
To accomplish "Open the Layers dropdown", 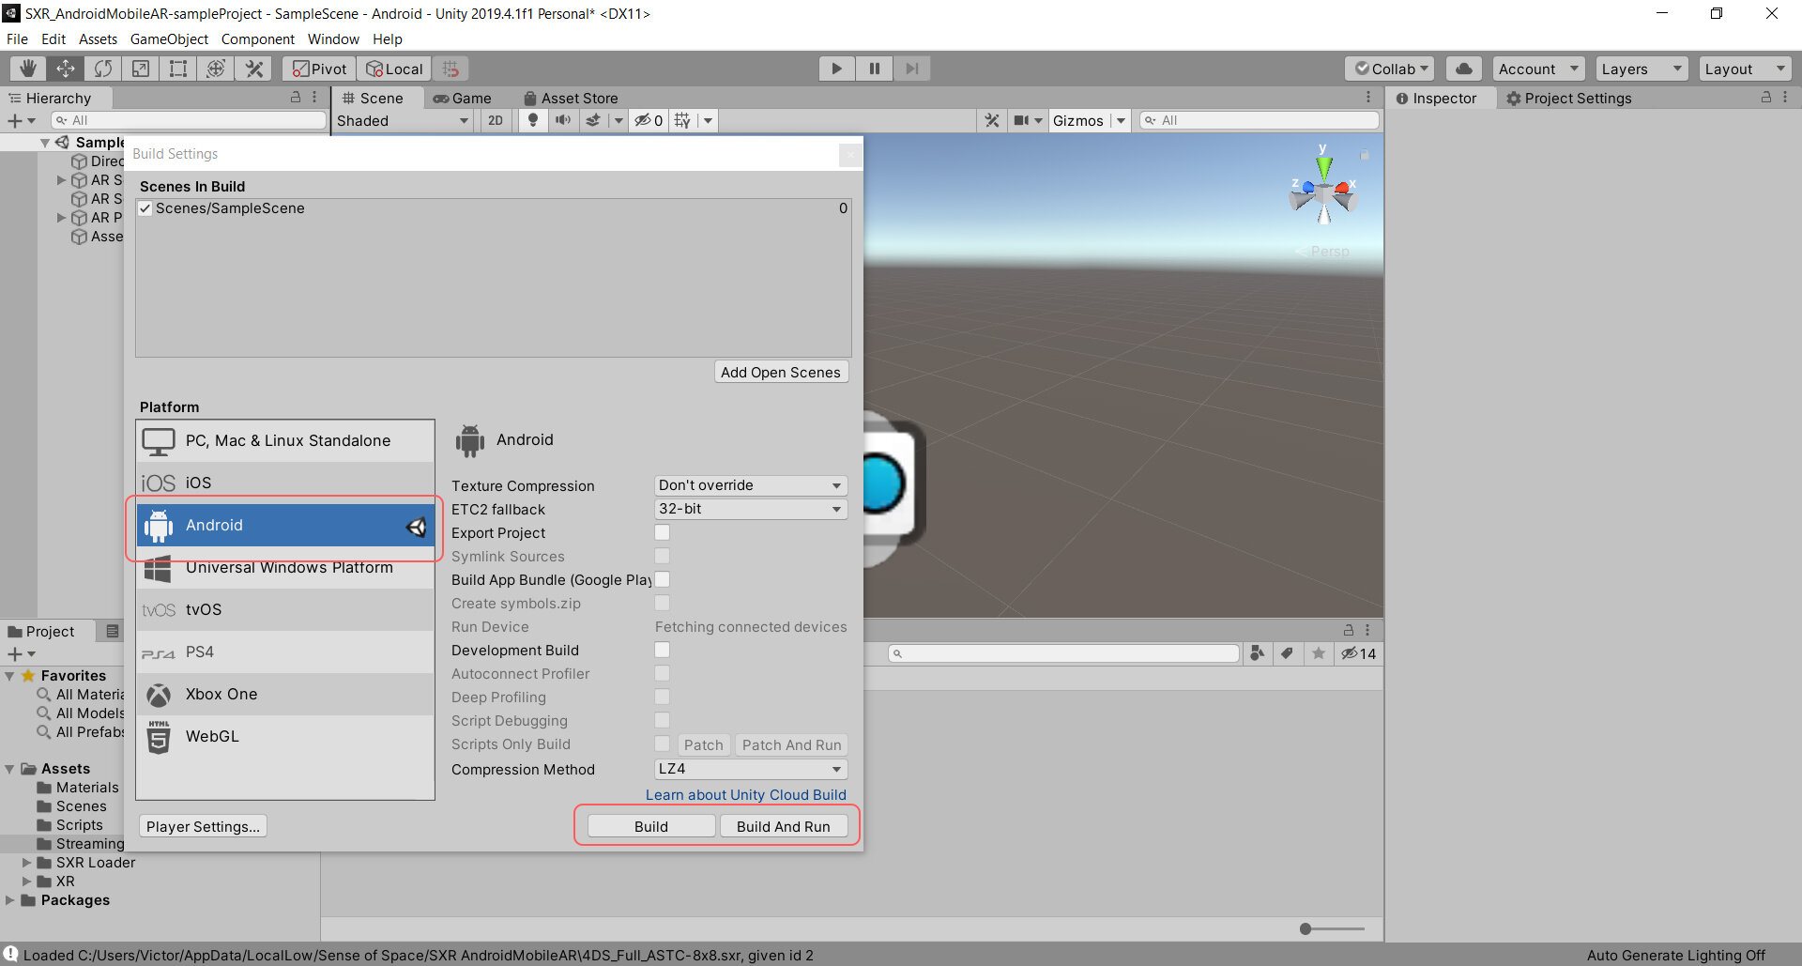I will click(1642, 69).
